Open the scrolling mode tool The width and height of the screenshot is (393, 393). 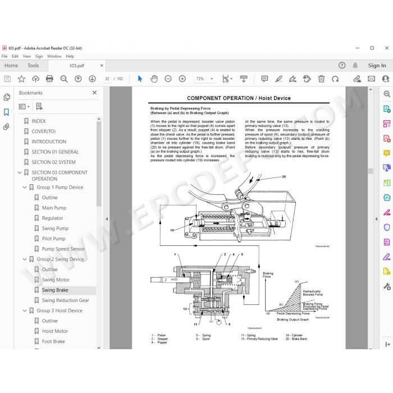point(244,79)
